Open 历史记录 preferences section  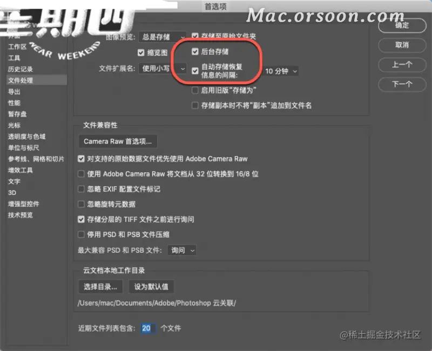(21, 69)
